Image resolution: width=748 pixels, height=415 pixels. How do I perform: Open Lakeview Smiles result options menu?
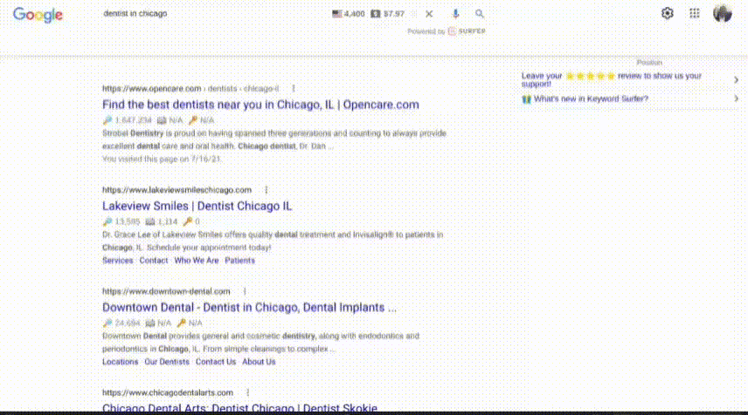[x=267, y=190]
